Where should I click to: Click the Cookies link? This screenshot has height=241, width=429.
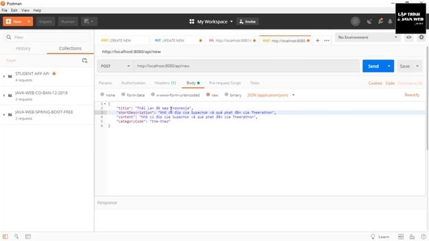click(x=375, y=83)
